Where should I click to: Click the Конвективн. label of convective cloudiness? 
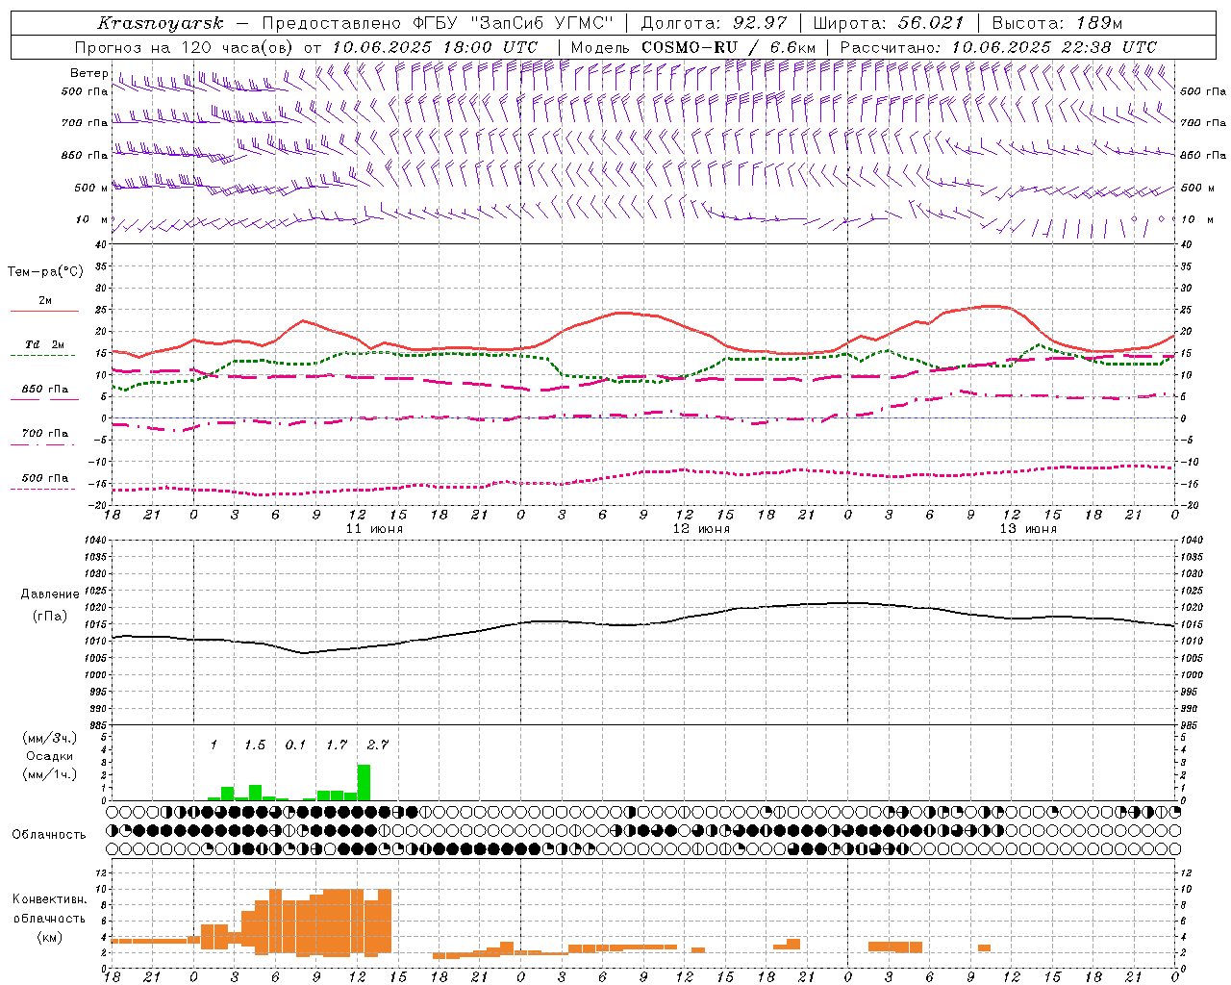(x=50, y=899)
